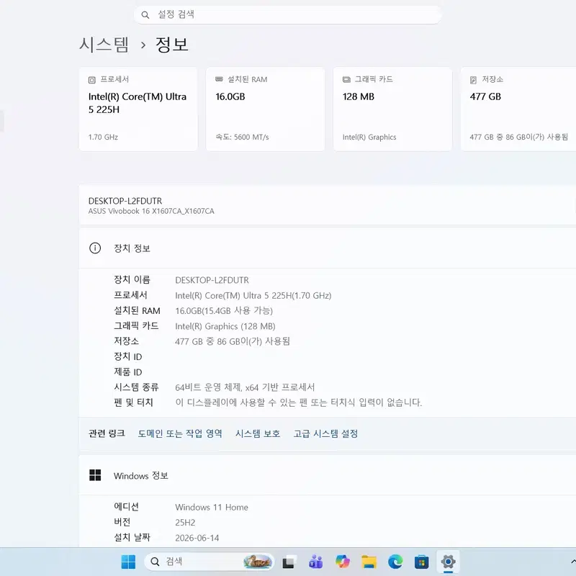Select device name value DESKTOP-L2FDUTR
Viewport: 576px width, 576px height.
coord(212,280)
